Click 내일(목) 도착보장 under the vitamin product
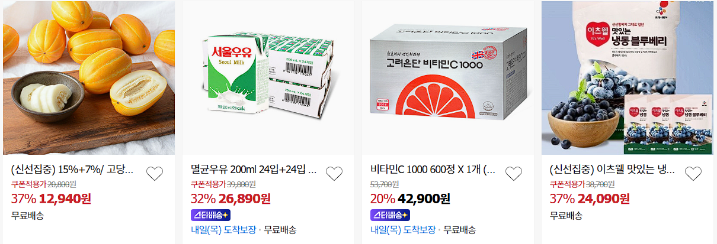717x244 pixels. [403, 230]
